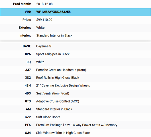The height and width of the screenshot is (137, 151).
Task: Click Roof Rails in High Gloss Black
Action: coord(58,78)
